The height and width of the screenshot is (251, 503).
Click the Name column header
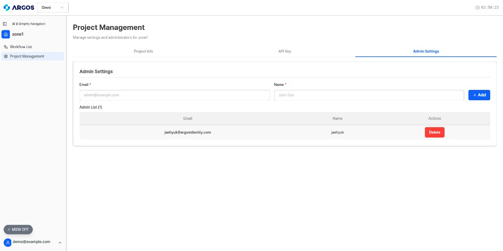point(337,118)
